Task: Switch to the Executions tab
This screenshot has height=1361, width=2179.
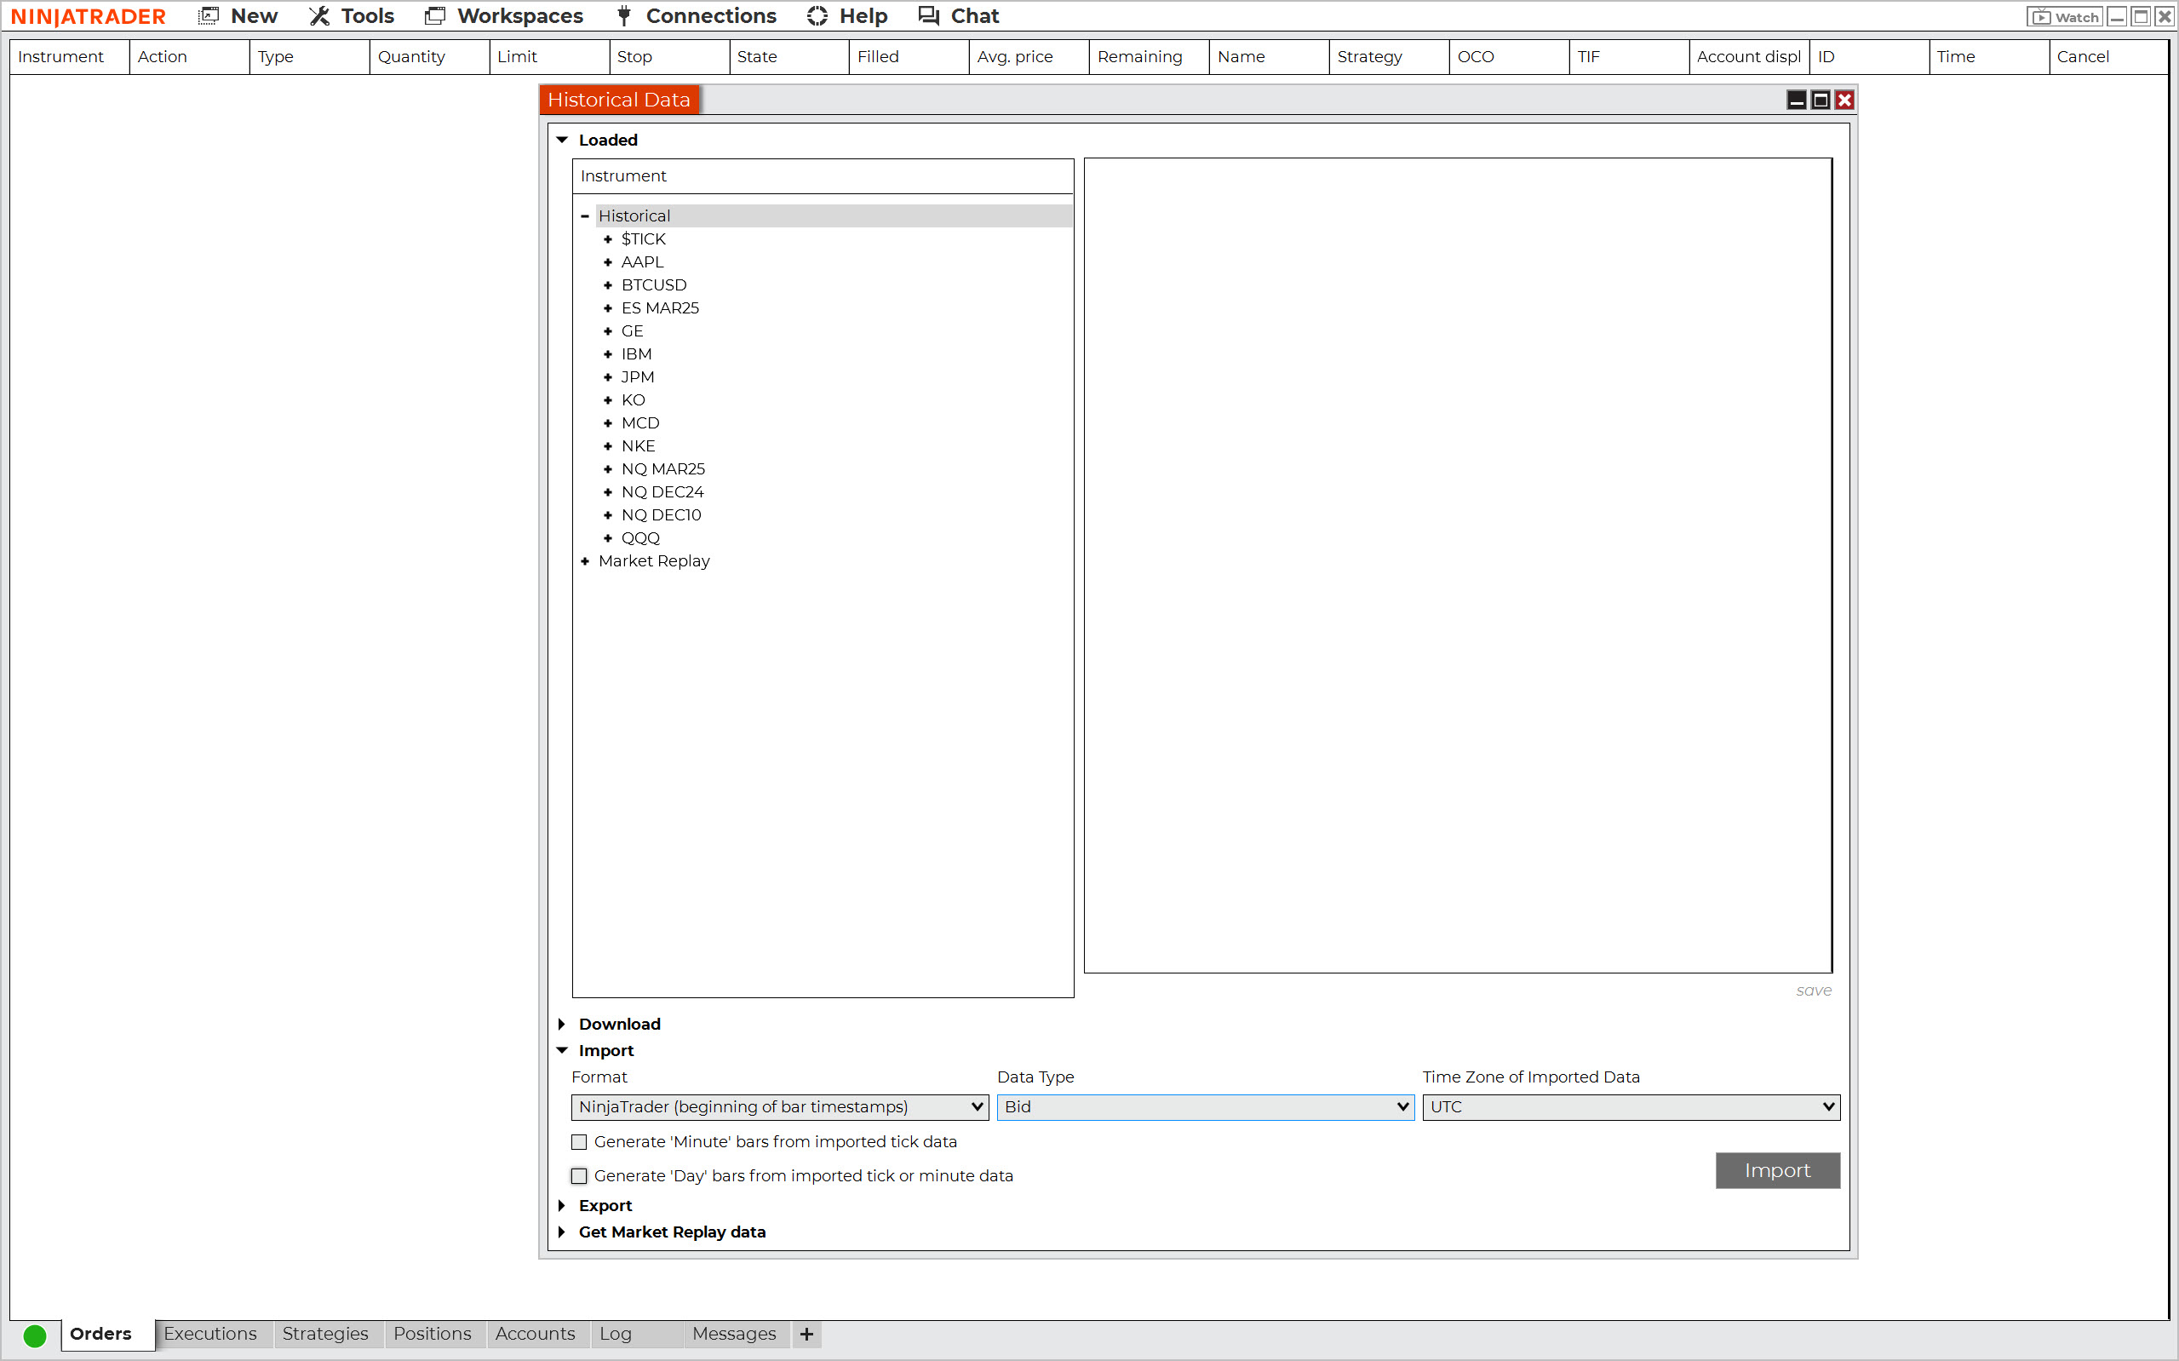Action: [x=209, y=1334]
